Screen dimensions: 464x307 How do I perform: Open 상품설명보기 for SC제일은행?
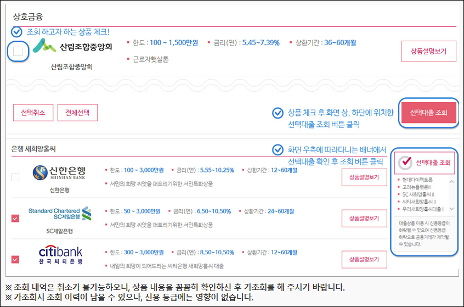pos(364,219)
